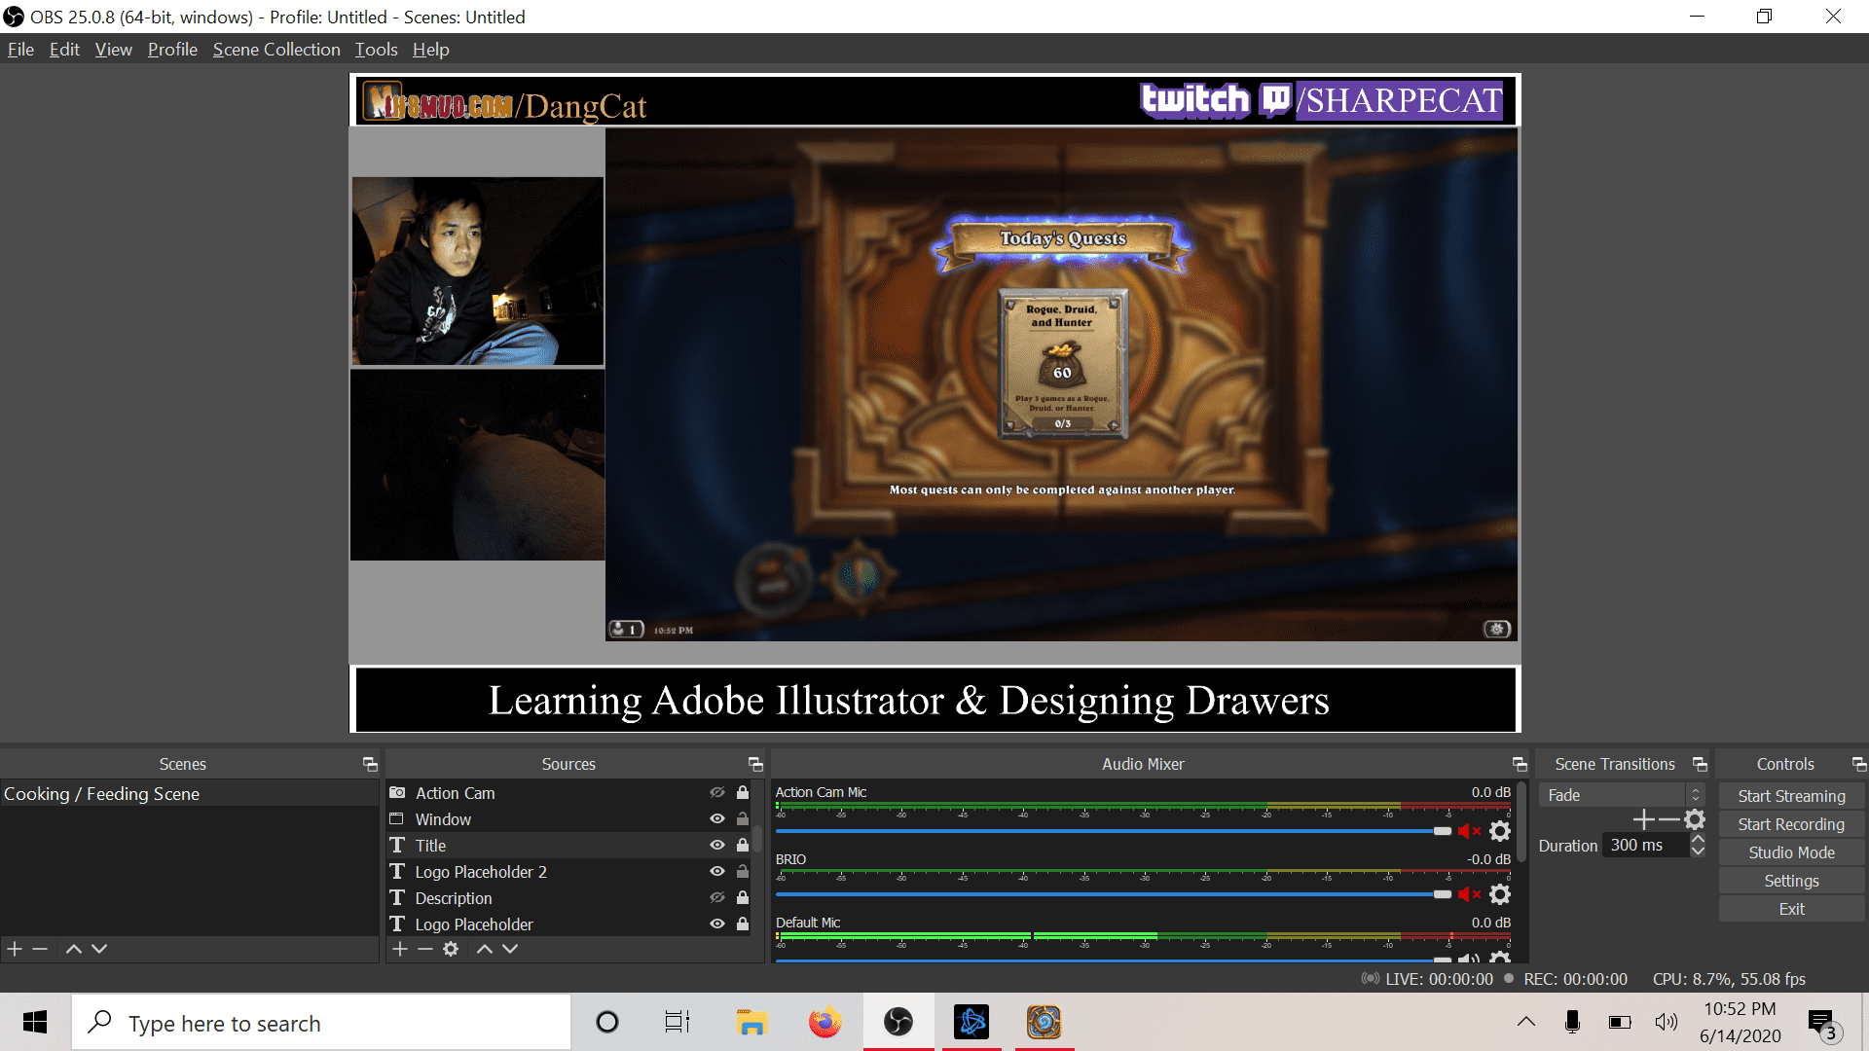Lock the Window source
The width and height of the screenshot is (1869, 1051).
pyautogui.click(x=743, y=819)
